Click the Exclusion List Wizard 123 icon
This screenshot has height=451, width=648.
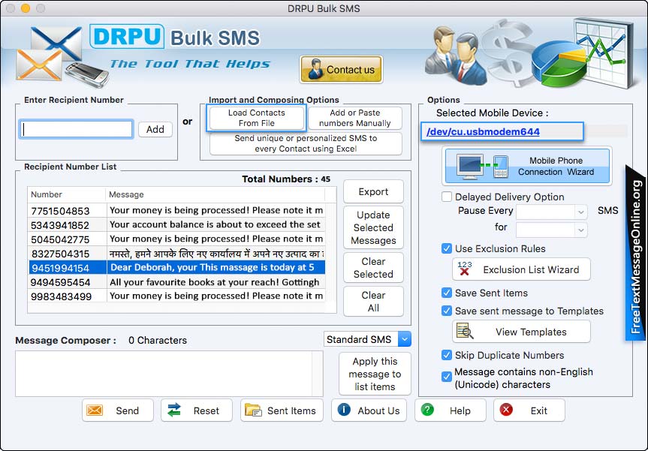click(465, 269)
